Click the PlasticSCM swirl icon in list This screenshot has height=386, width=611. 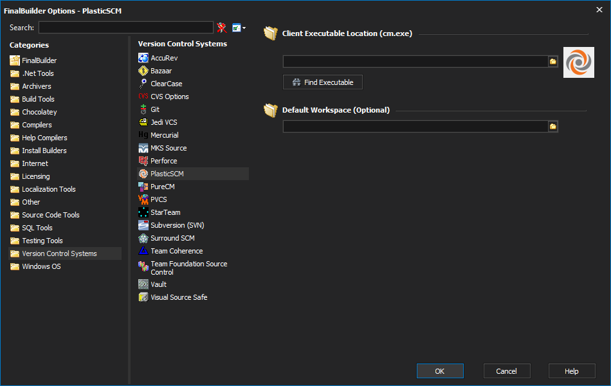pos(143,174)
